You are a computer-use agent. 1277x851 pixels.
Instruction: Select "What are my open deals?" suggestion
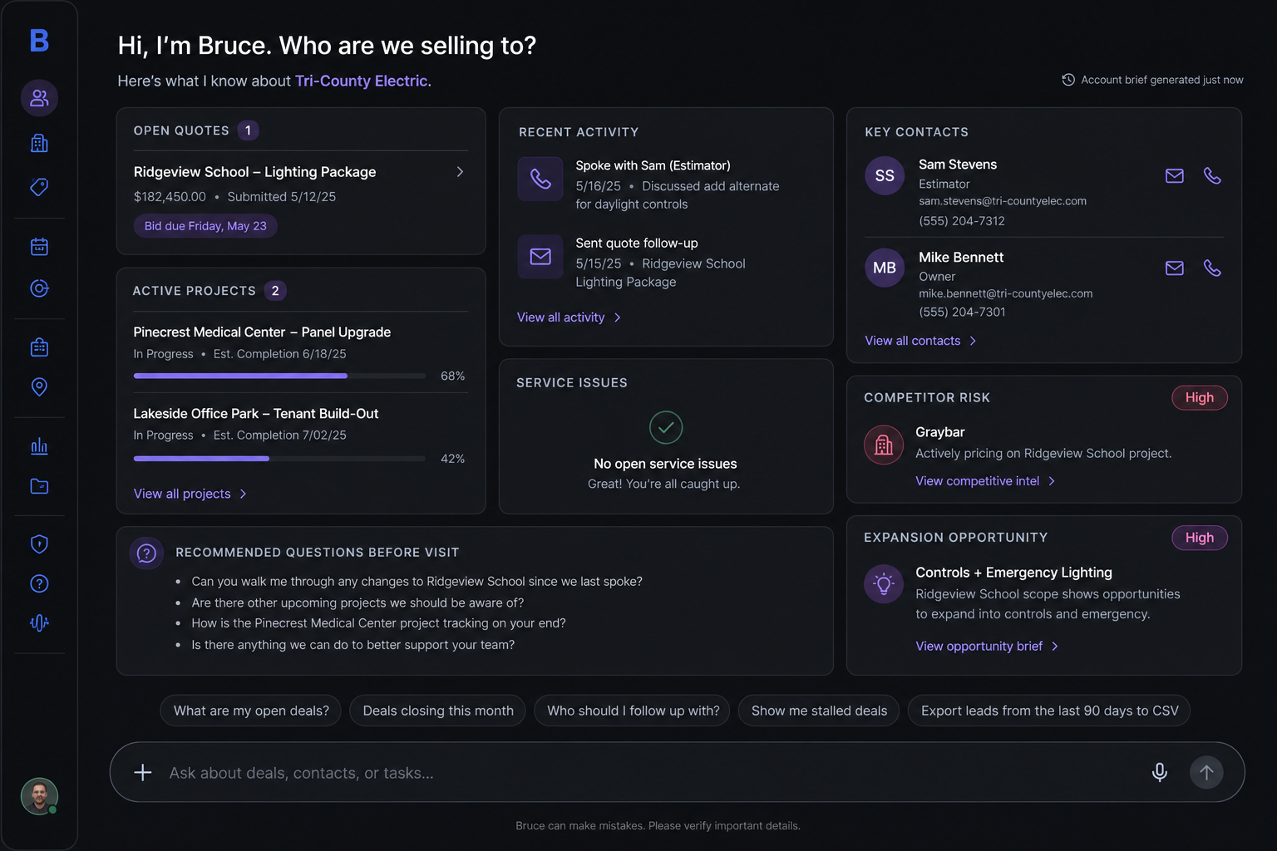[x=251, y=711]
